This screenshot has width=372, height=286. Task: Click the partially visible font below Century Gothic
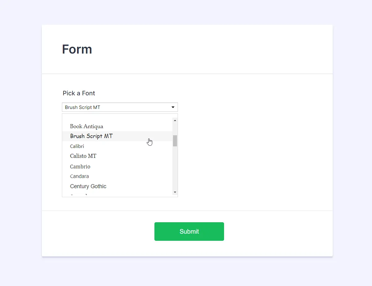click(78, 195)
